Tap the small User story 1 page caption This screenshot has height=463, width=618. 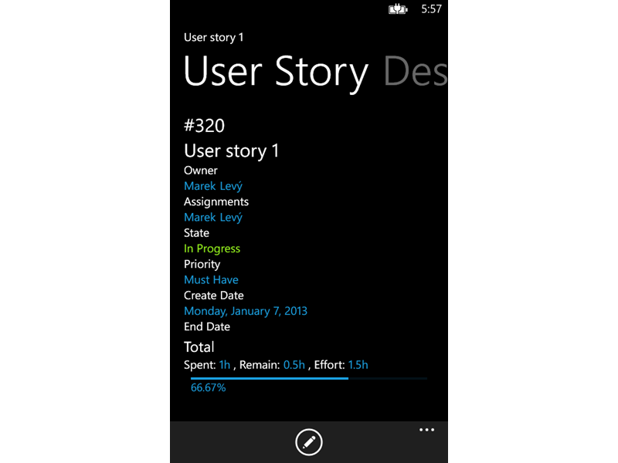[x=214, y=37]
